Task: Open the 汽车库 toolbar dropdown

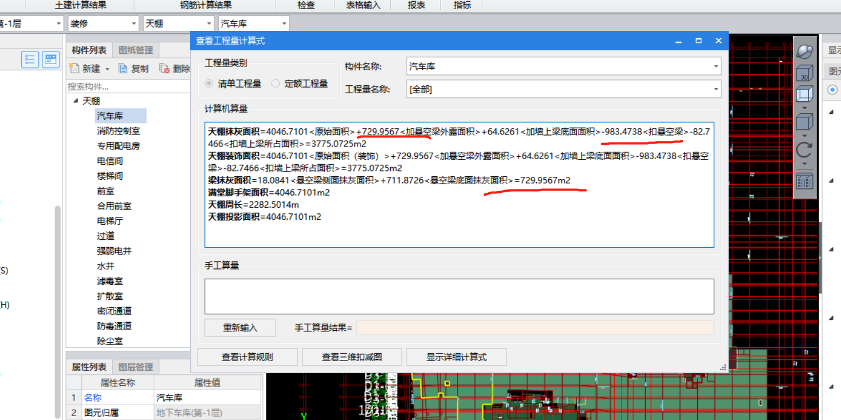Action: pos(284,23)
